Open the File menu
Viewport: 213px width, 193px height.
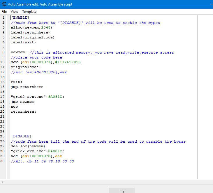[x=4, y=12]
